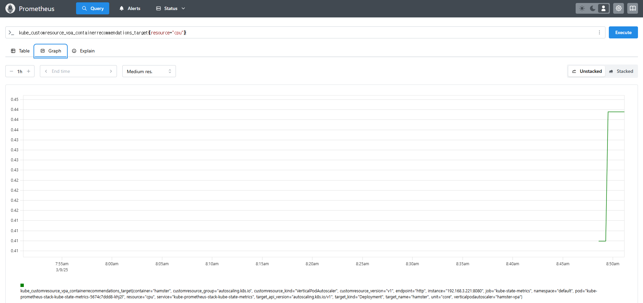Click the End time input field
Image resolution: width=643 pixels, height=303 pixels.
tap(78, 71)
